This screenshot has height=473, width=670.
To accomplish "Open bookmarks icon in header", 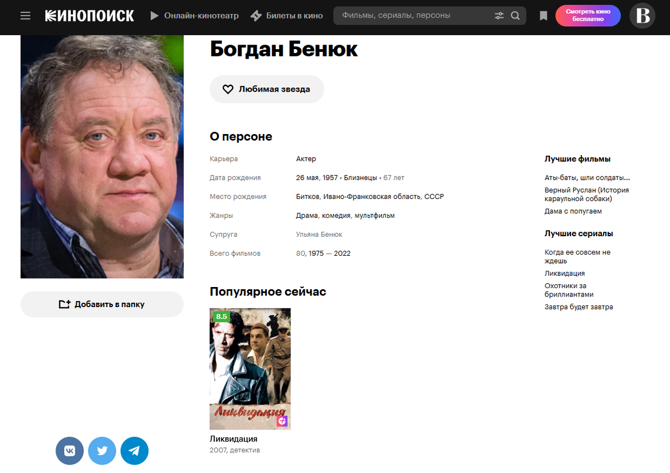I will click(x=543, y=16).
